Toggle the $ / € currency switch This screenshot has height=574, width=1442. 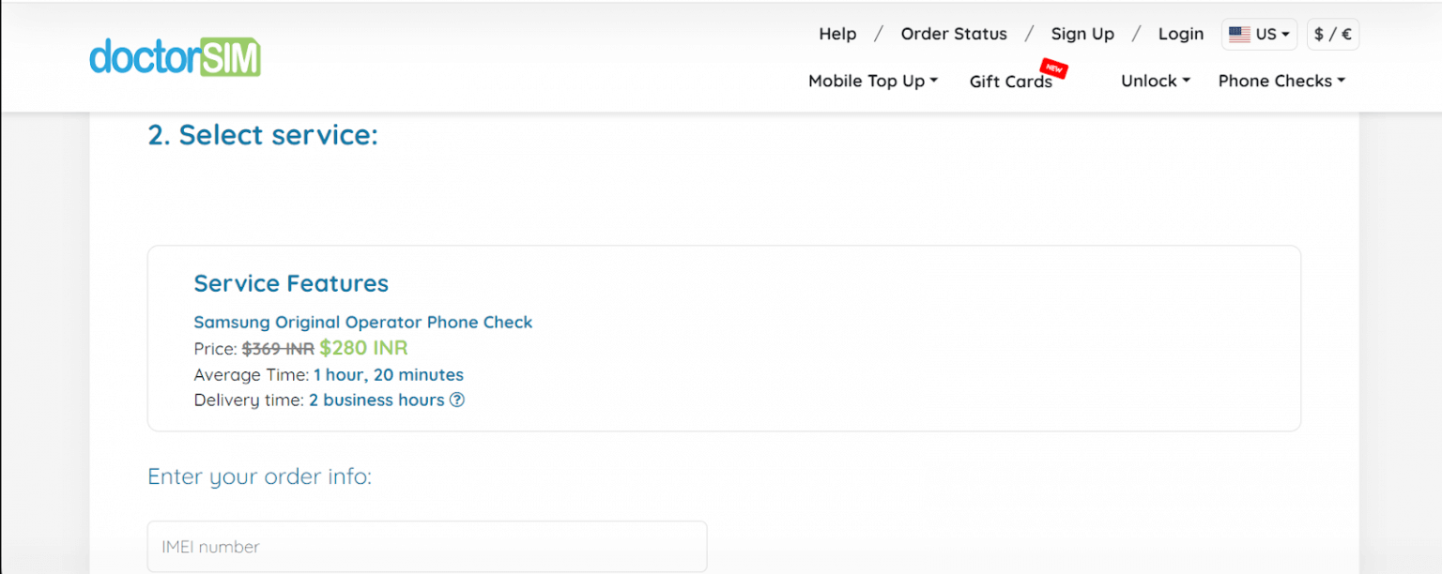[1332, 35]
